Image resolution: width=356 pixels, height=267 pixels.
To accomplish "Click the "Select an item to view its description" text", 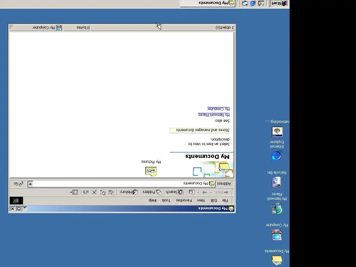I will point(209,142).
